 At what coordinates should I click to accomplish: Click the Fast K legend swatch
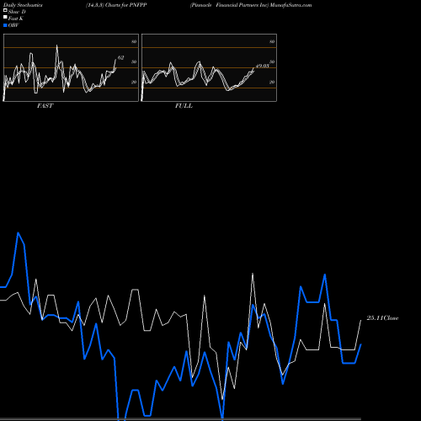pos(5,17)
